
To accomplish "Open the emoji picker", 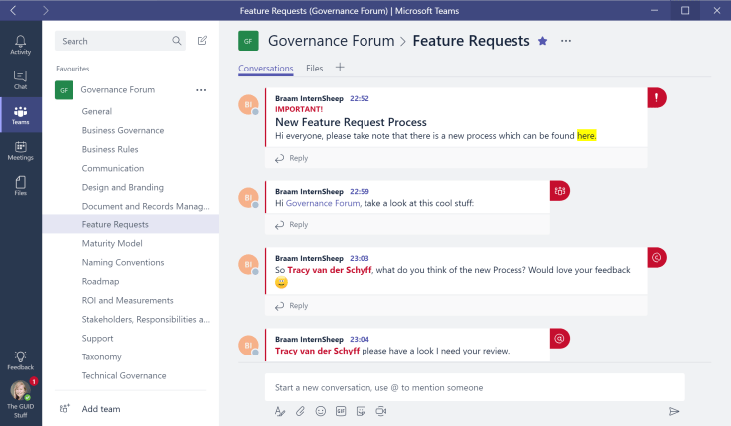I will tap(320, 411).
